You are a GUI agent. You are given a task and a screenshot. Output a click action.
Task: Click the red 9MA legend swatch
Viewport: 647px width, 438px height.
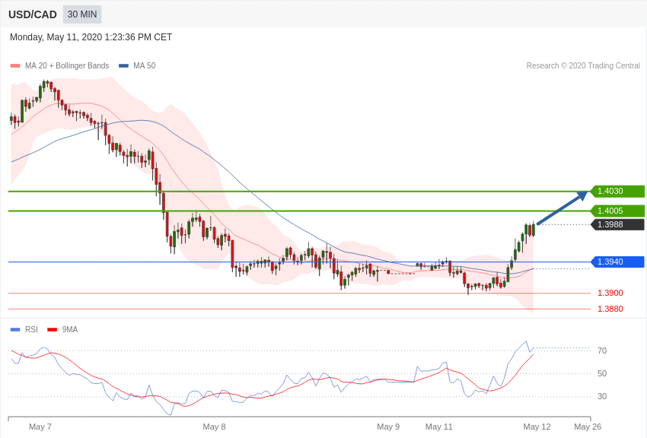(52, 329)
